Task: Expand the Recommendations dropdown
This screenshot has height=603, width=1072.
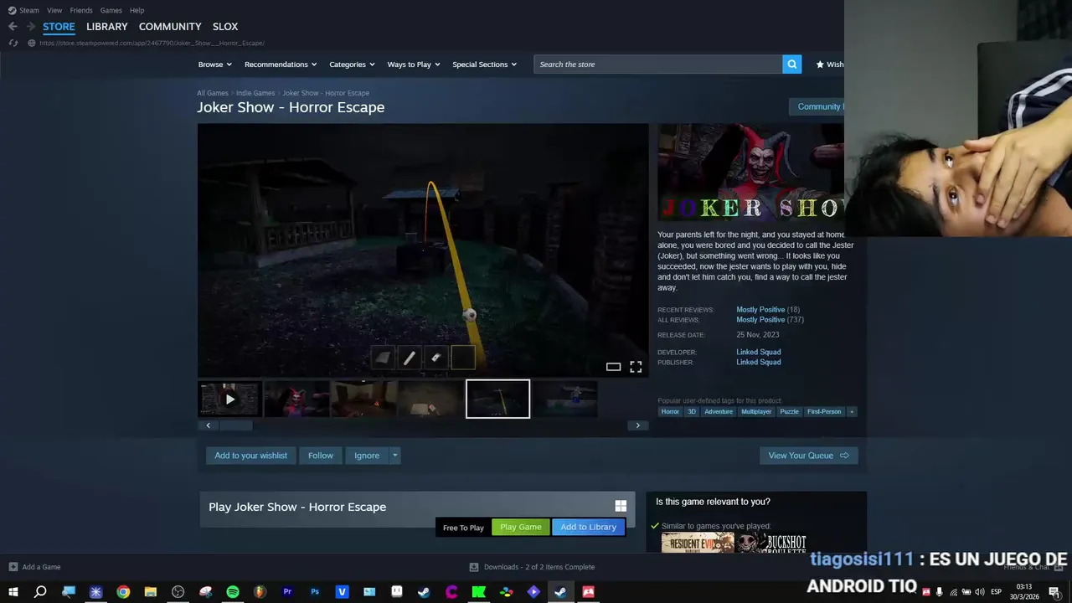Action: 281,64
